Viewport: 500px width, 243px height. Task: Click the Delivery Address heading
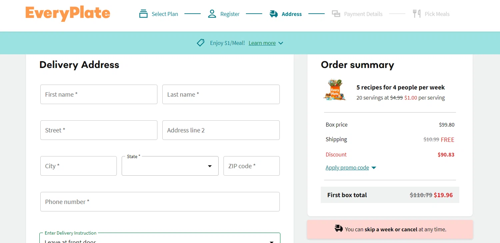(x=79, y=65)
